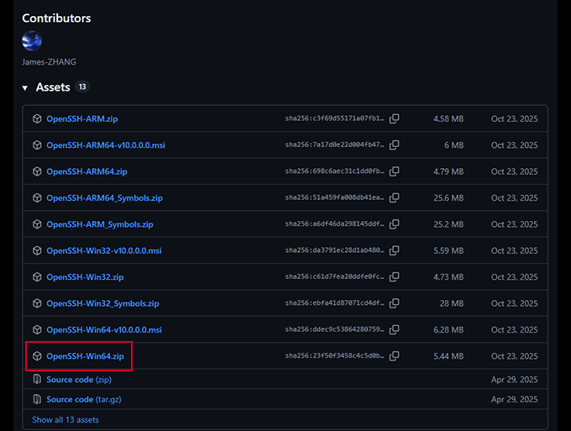Click file-zip icon beside Source code (tar.gz)
The width and height of the screenshot is (571, 431).
pos(37,399)
